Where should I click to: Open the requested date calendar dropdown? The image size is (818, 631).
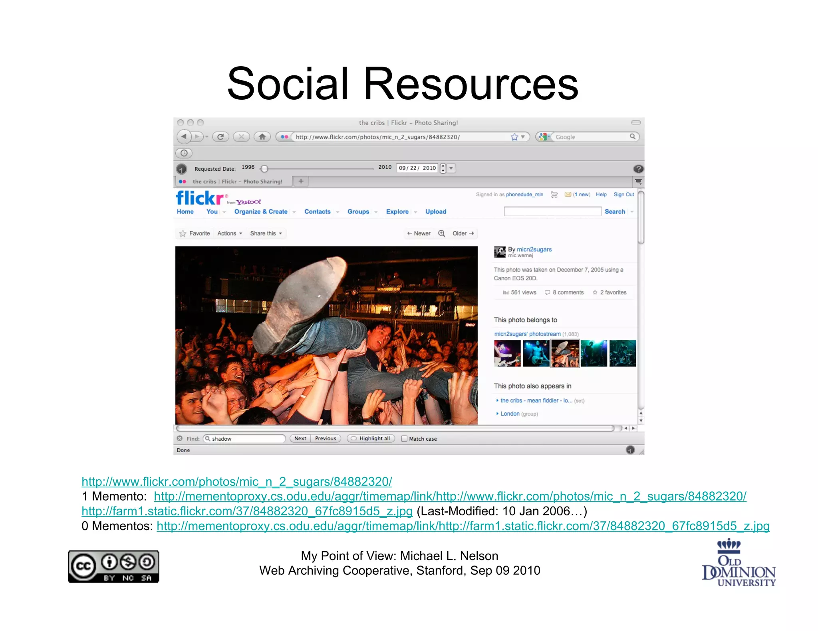[x=451, y=168]
